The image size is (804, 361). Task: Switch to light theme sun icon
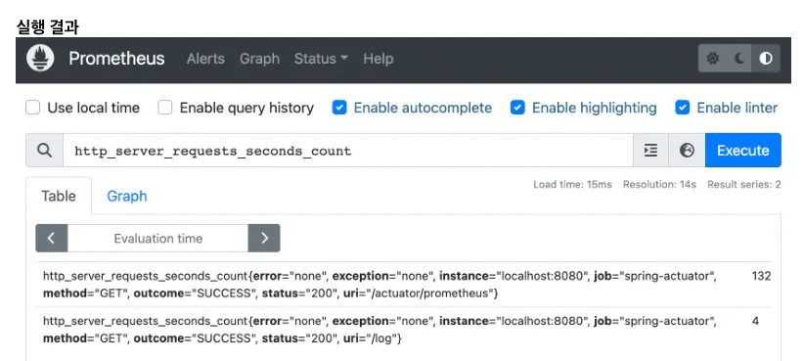click(x=713, y=59)
